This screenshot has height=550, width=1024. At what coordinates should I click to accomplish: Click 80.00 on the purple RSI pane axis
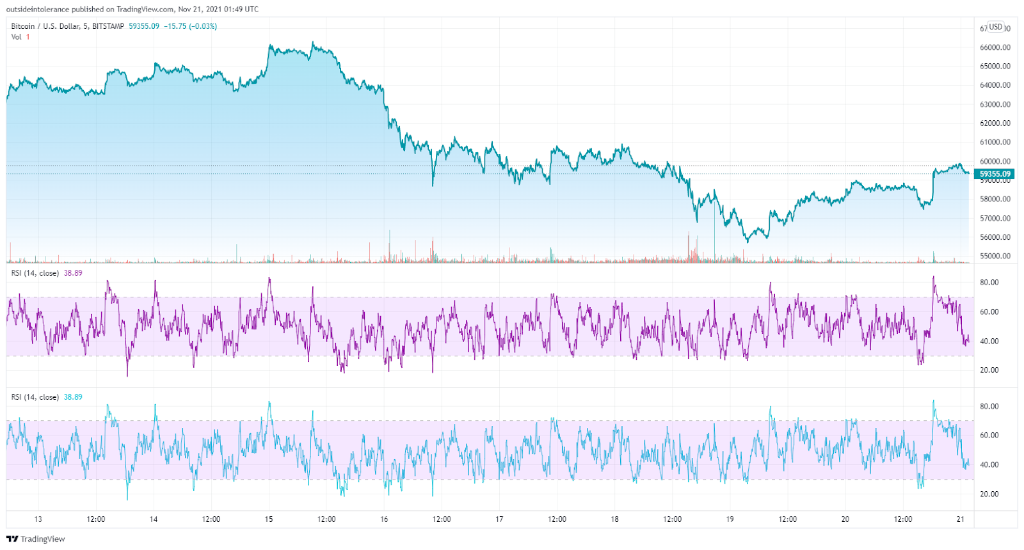(989, 283)
